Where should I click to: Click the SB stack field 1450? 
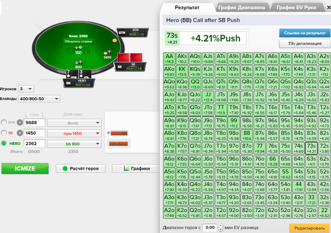pyautogui.click(x=35, y=133)
